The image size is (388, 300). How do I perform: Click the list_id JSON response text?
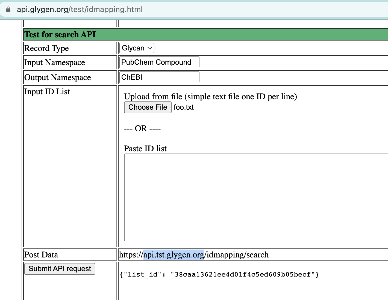pos(219,274)
